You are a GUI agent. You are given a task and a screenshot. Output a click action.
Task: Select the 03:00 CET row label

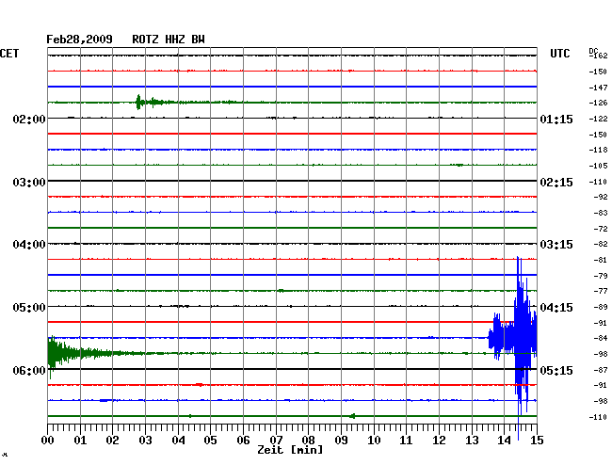click(x=29, y=183)
